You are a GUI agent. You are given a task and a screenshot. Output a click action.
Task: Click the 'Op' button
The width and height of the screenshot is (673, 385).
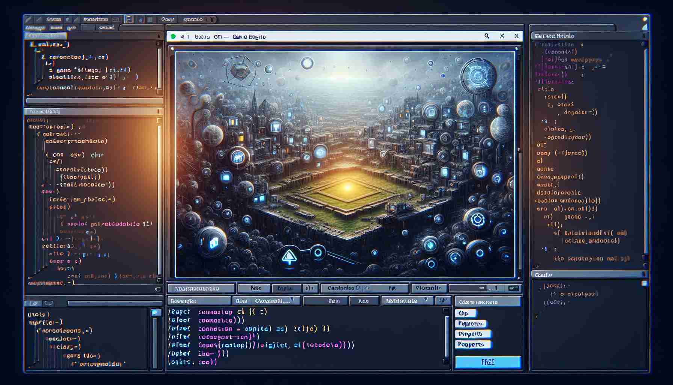(466, 313)
